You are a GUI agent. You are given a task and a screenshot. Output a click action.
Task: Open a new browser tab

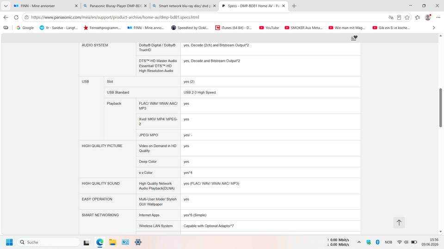click(294, 6)
